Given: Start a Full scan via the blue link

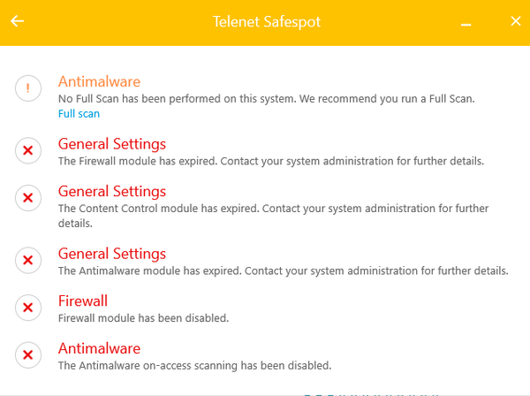Looking at the screenshot, I should 79,114.
